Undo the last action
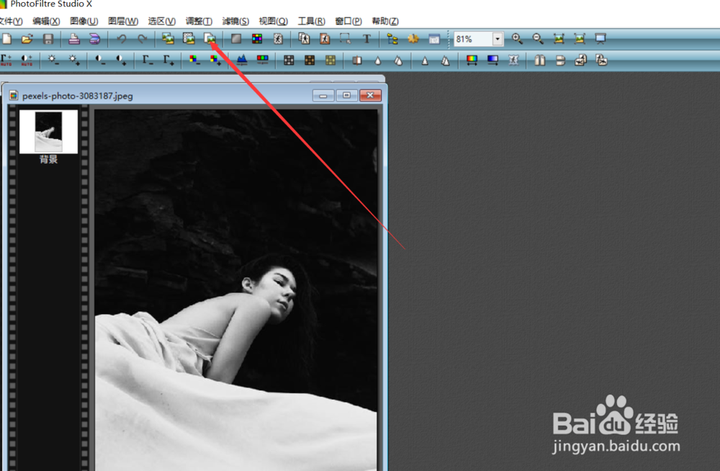This screenshot has width=720, height=471. point(121,39)
